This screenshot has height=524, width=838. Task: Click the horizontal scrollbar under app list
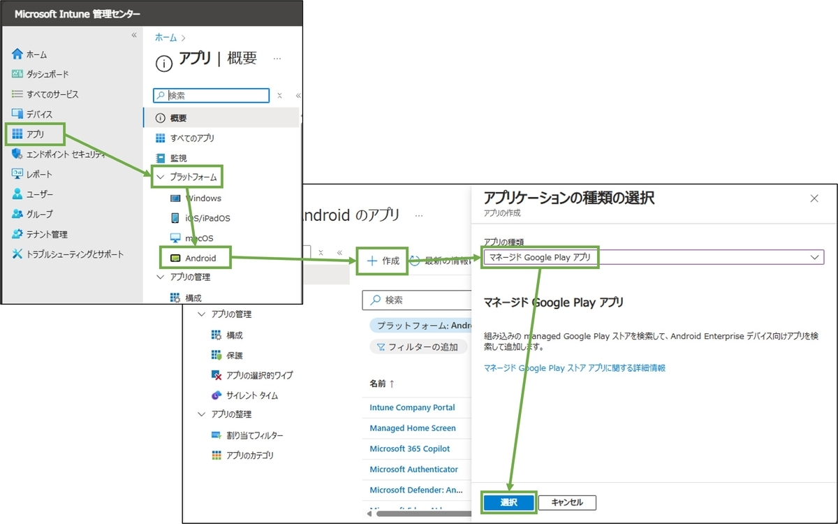(x=425, y=514)
